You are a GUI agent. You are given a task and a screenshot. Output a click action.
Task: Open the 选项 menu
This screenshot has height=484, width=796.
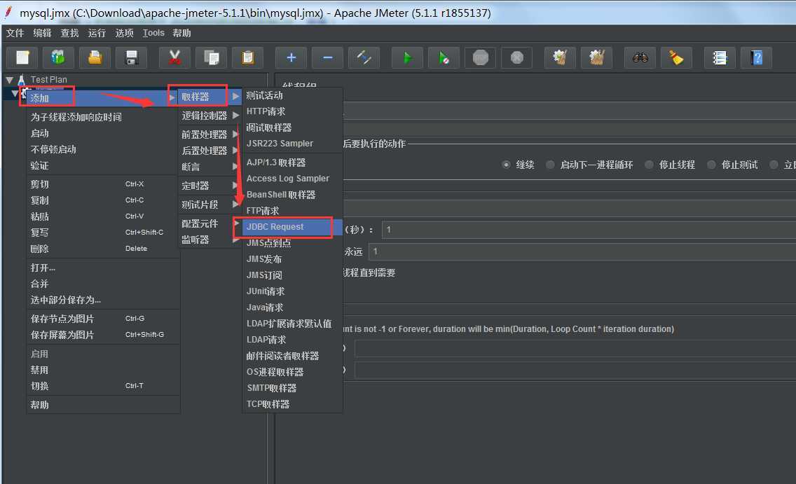pyautogui.click(x=125, y=33)
